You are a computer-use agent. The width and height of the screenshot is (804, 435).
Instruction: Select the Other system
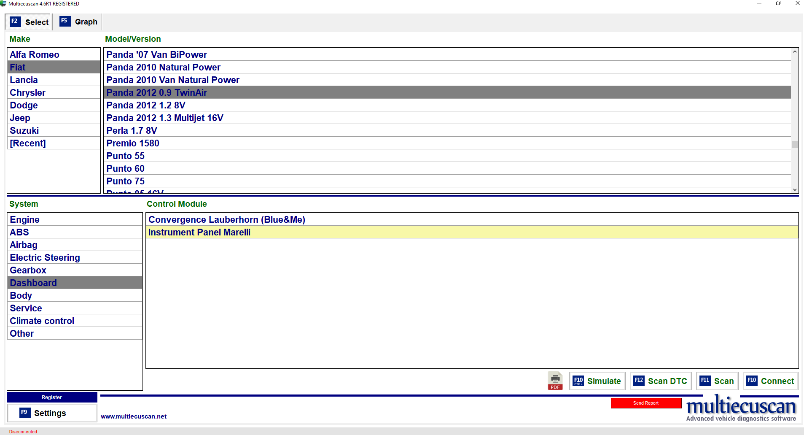(x=75, y=333)
